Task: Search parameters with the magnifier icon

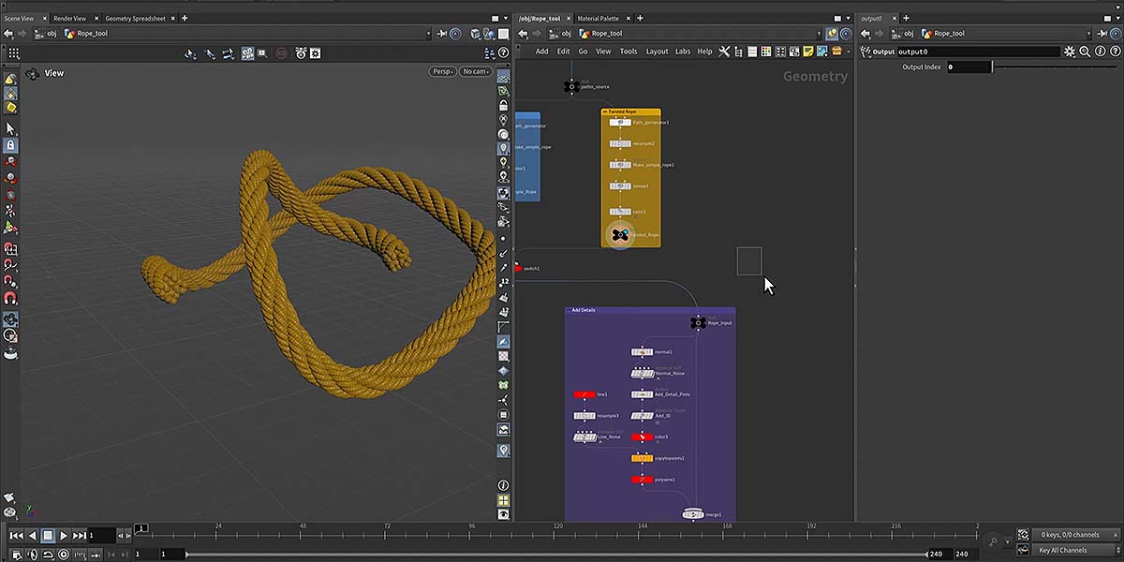Action: 1085,52
